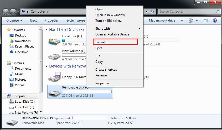This screenshot has height=130, width=222.
Task: Click the Removable Disk (O:) drive icon
Action: (54, 93)
